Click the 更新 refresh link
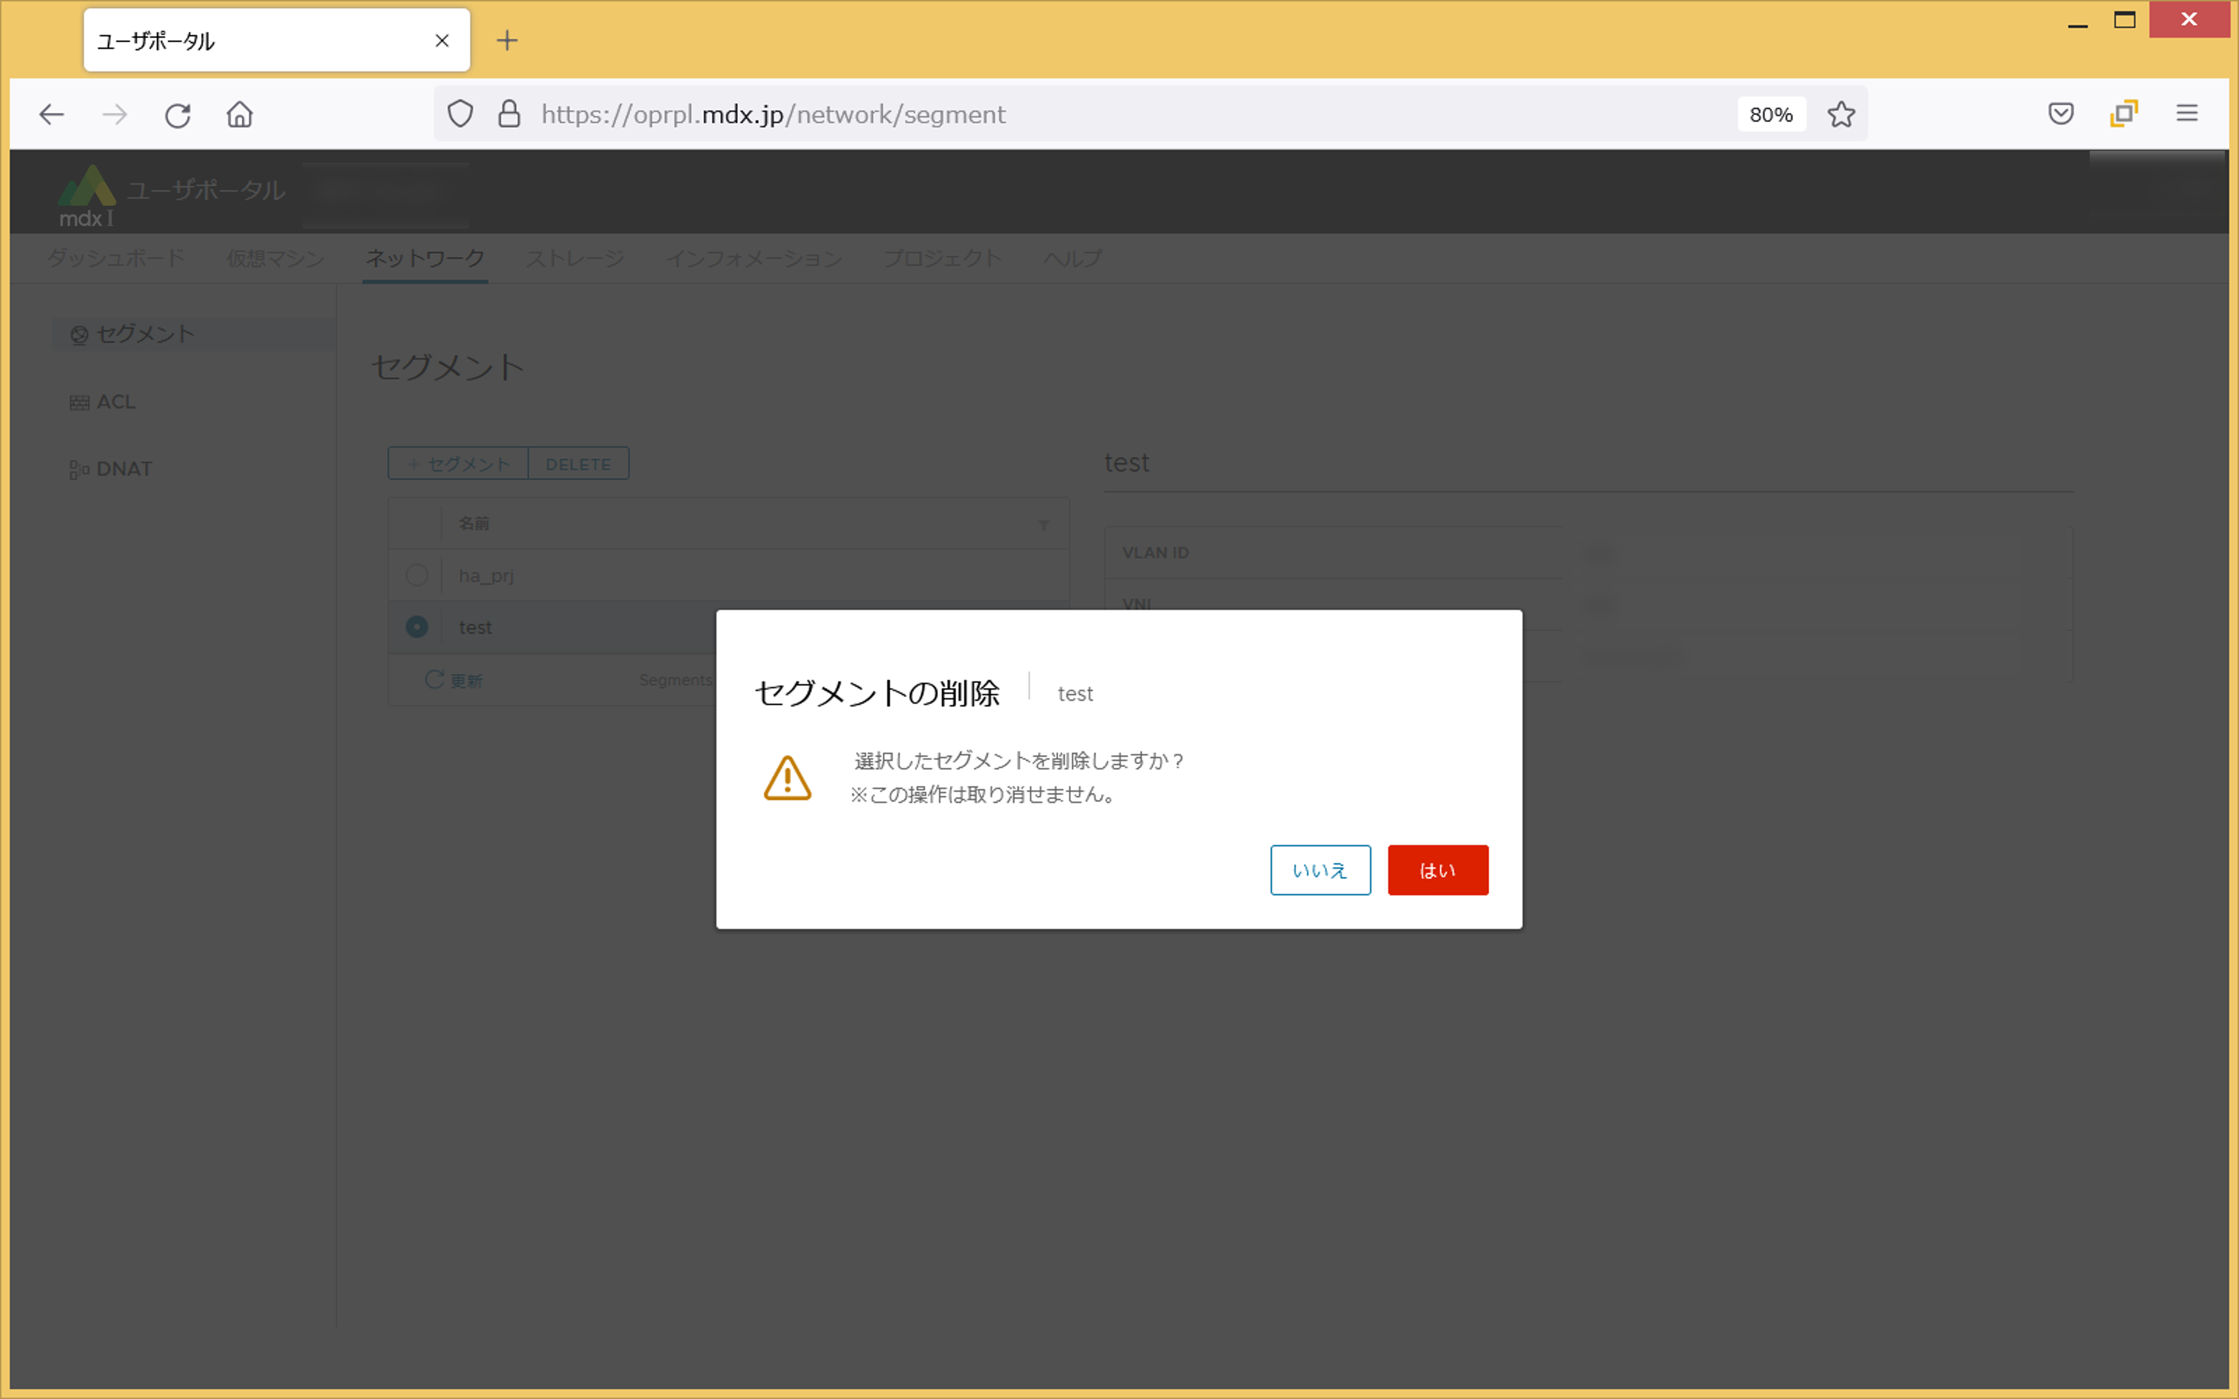Screen dimensions: 2239x1399 [x=453, y=680]
